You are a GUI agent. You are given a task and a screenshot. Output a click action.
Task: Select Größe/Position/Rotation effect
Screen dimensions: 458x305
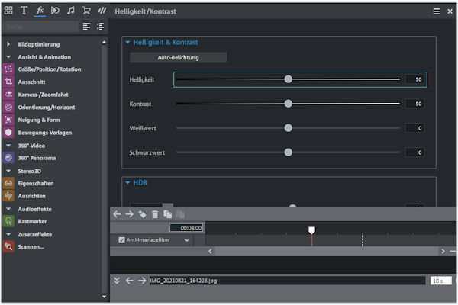point(50,69)
